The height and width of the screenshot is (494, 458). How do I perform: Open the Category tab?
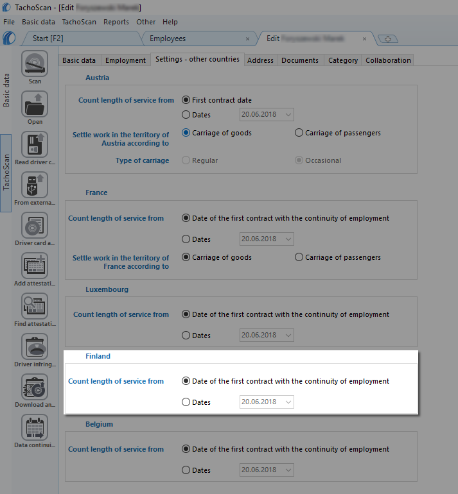pyautogui.click(x=343, y=60)
